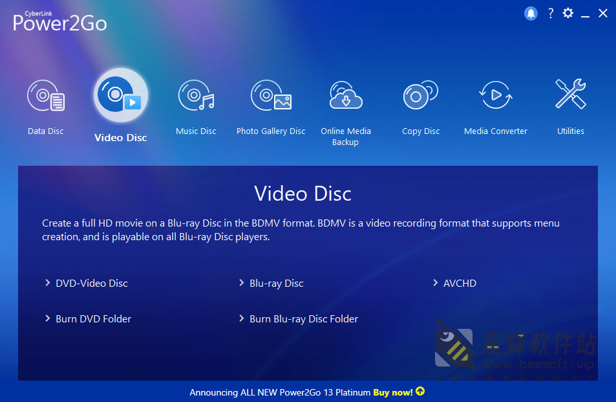
Task: Close the Power2Go window
Action: click(603, 14)
